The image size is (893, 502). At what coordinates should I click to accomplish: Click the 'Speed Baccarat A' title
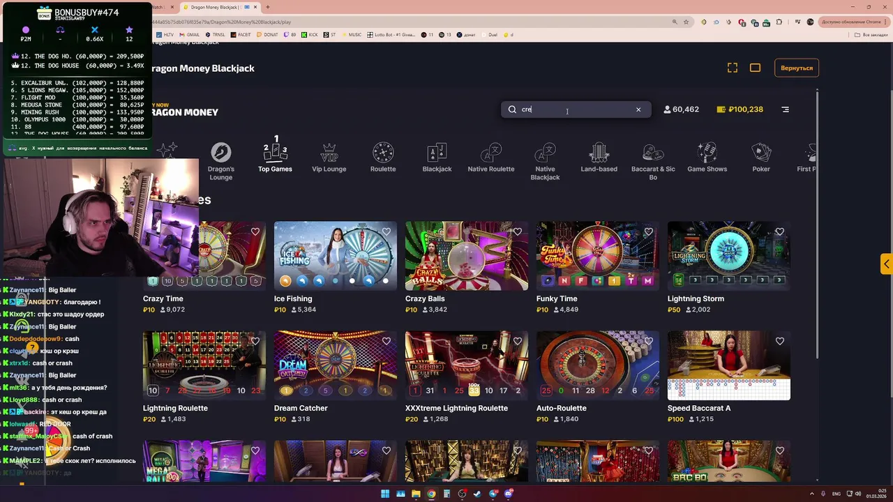(700, 408)
